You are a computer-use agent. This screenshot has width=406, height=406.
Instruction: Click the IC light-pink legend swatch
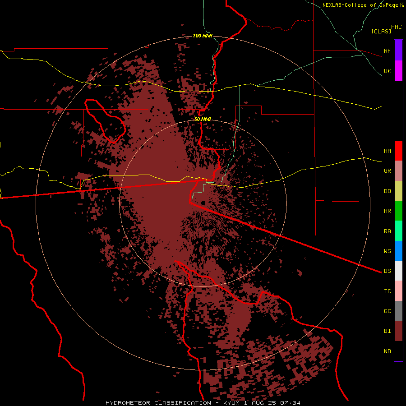pos(398,291)
